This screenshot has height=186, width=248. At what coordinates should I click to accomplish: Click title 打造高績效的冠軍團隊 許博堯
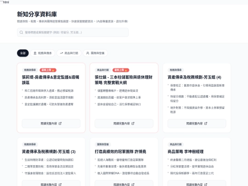[120, 152]
